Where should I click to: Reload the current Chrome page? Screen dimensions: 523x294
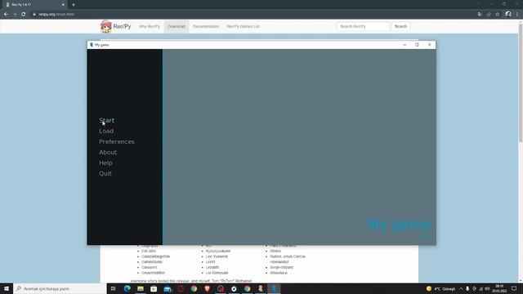pos(24,15)
